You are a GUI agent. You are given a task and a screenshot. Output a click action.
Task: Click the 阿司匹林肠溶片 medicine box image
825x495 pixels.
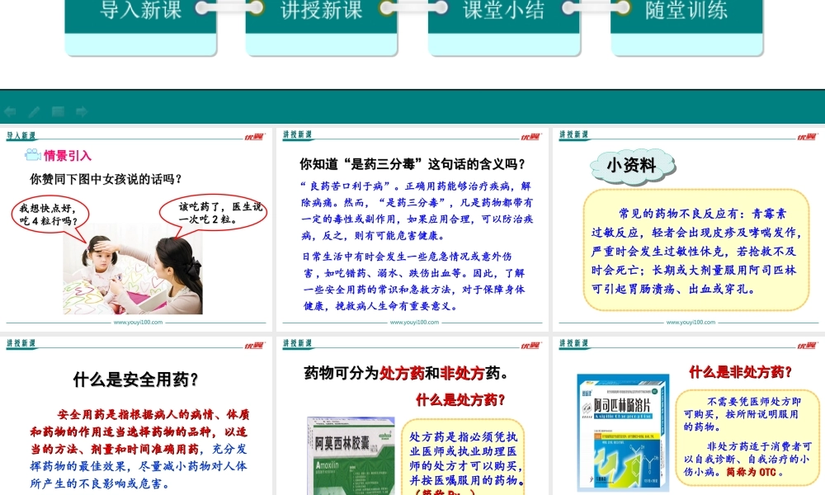click(624, 433)
